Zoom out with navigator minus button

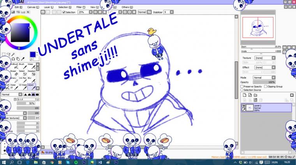click(x=285, y=47)
